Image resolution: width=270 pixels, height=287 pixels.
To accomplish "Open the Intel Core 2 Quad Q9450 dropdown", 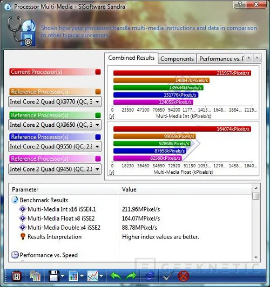I will click(x=55, y=169).
